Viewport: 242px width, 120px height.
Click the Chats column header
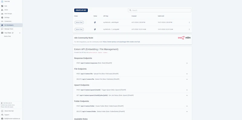(x=76, y=16)
